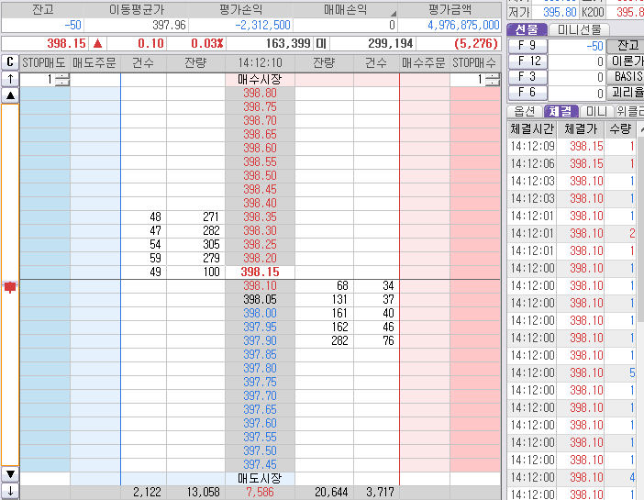
Task: Select the F 9 contract button
Action: pos(527,45)
